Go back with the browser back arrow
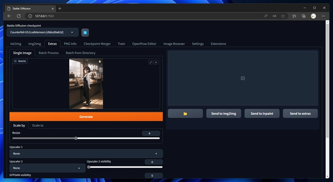333x182 pixels. click(9, 16)
